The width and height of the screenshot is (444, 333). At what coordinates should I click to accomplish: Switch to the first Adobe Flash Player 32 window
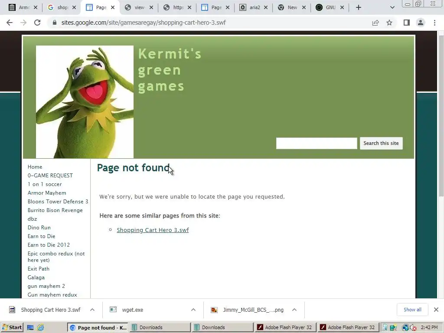pos(285,328)
